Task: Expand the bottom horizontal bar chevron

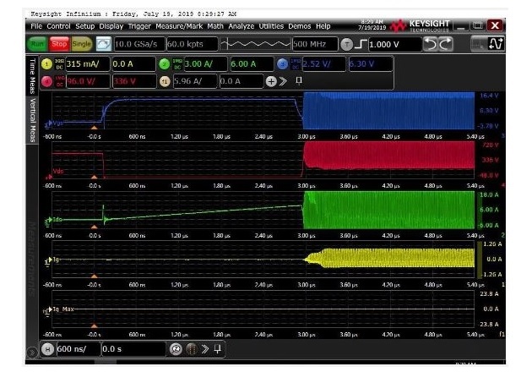Action: click(204, 348)
